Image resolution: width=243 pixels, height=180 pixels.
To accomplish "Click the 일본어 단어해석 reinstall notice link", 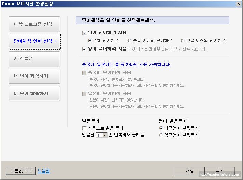I will [136, 106].
